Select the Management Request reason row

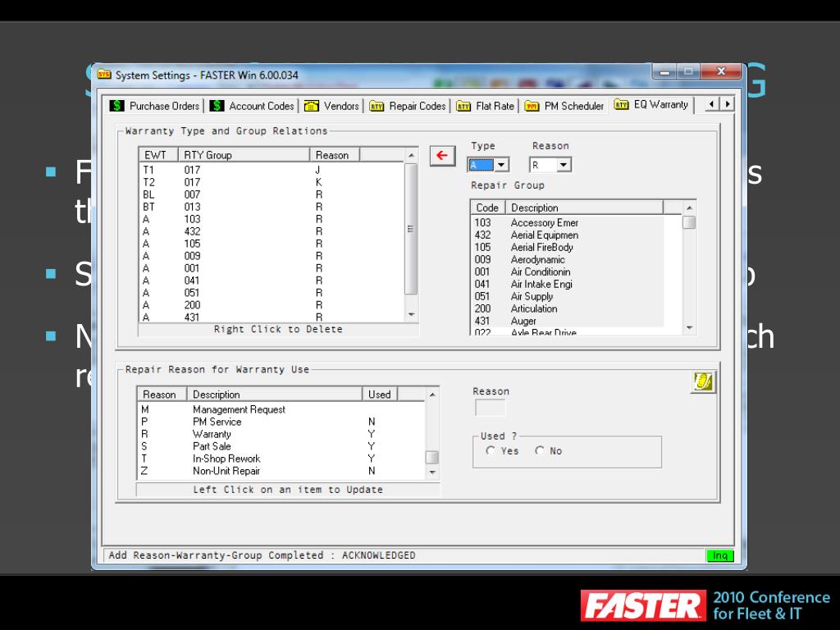pos(281,409)
